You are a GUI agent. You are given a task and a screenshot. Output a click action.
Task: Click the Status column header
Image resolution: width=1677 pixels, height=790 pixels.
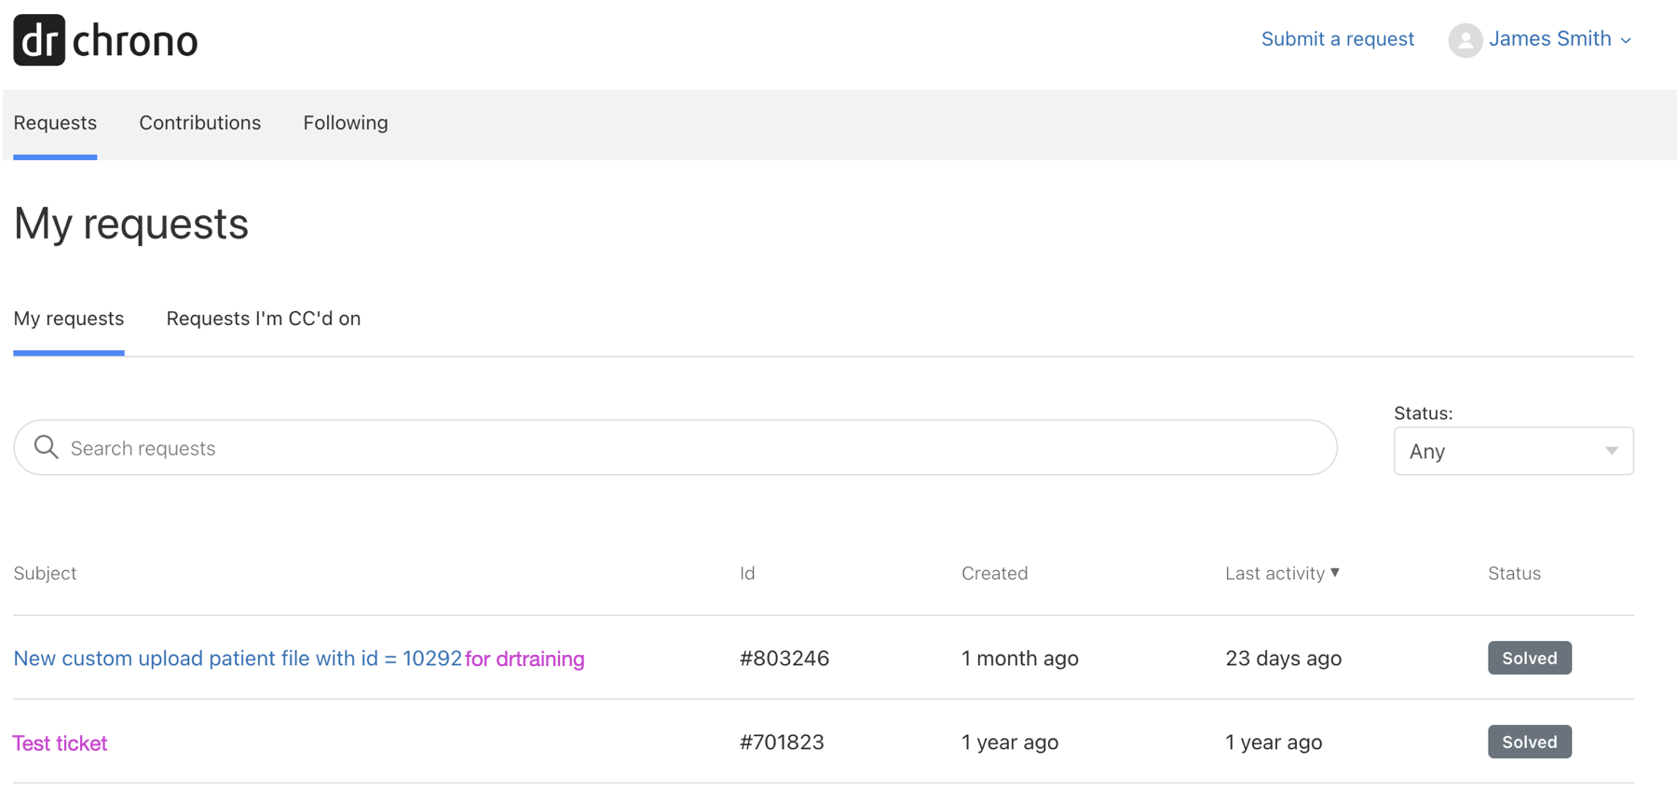(1514, 573)
